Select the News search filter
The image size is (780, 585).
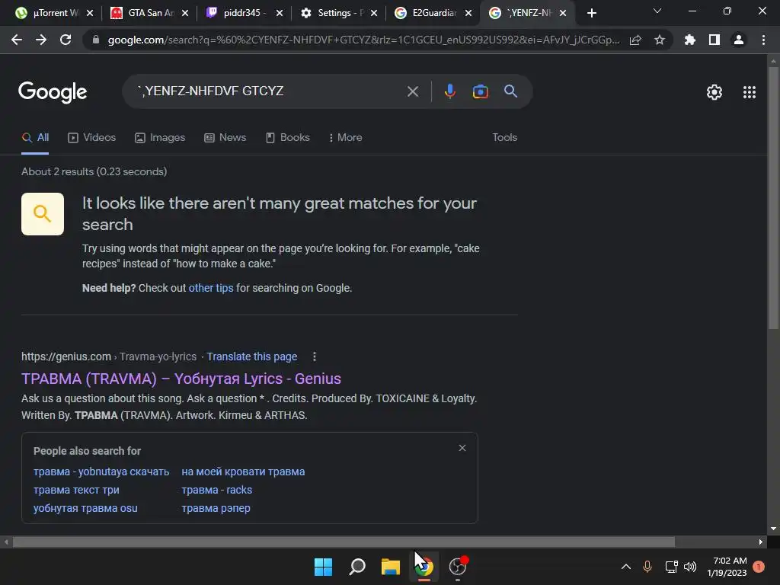(225, 137)
